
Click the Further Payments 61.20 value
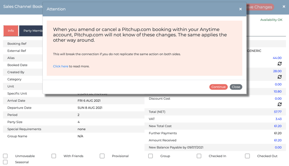[278, 133]
